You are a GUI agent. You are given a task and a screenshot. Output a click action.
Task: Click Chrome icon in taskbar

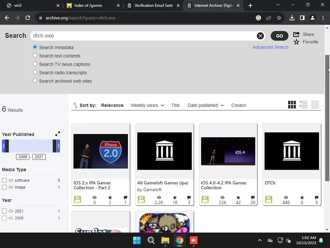179,240
